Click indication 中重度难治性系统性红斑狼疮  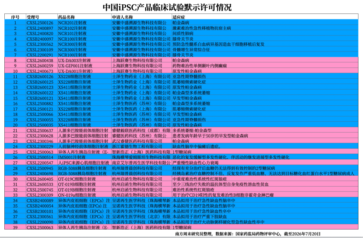coord(200,179)
